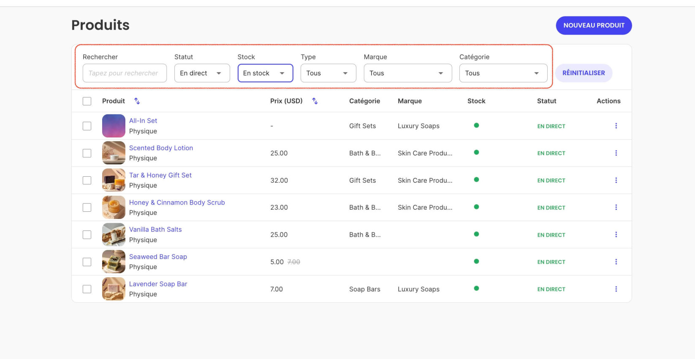The width and height of the screenshot is (695, 359).
Task: Click the Lavender Soap Bar thumbnail
Action: point(114,289)
